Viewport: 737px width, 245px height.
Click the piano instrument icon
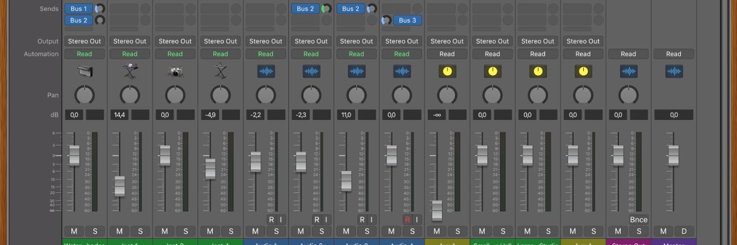coord(84,71)
